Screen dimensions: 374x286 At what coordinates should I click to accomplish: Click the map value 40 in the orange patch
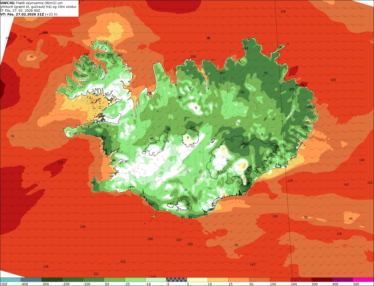point(32,57)
